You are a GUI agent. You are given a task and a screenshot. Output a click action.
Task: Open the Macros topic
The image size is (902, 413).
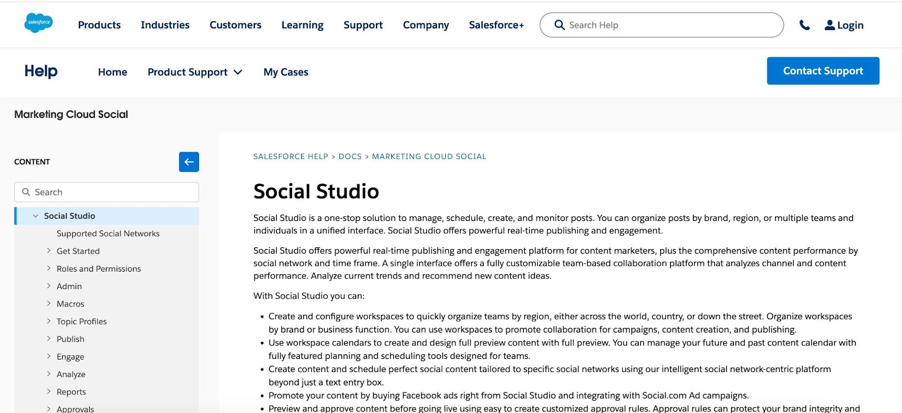[x=70, y=304]
